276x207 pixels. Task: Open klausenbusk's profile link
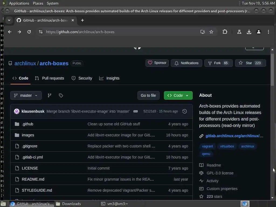coord(33,111)
